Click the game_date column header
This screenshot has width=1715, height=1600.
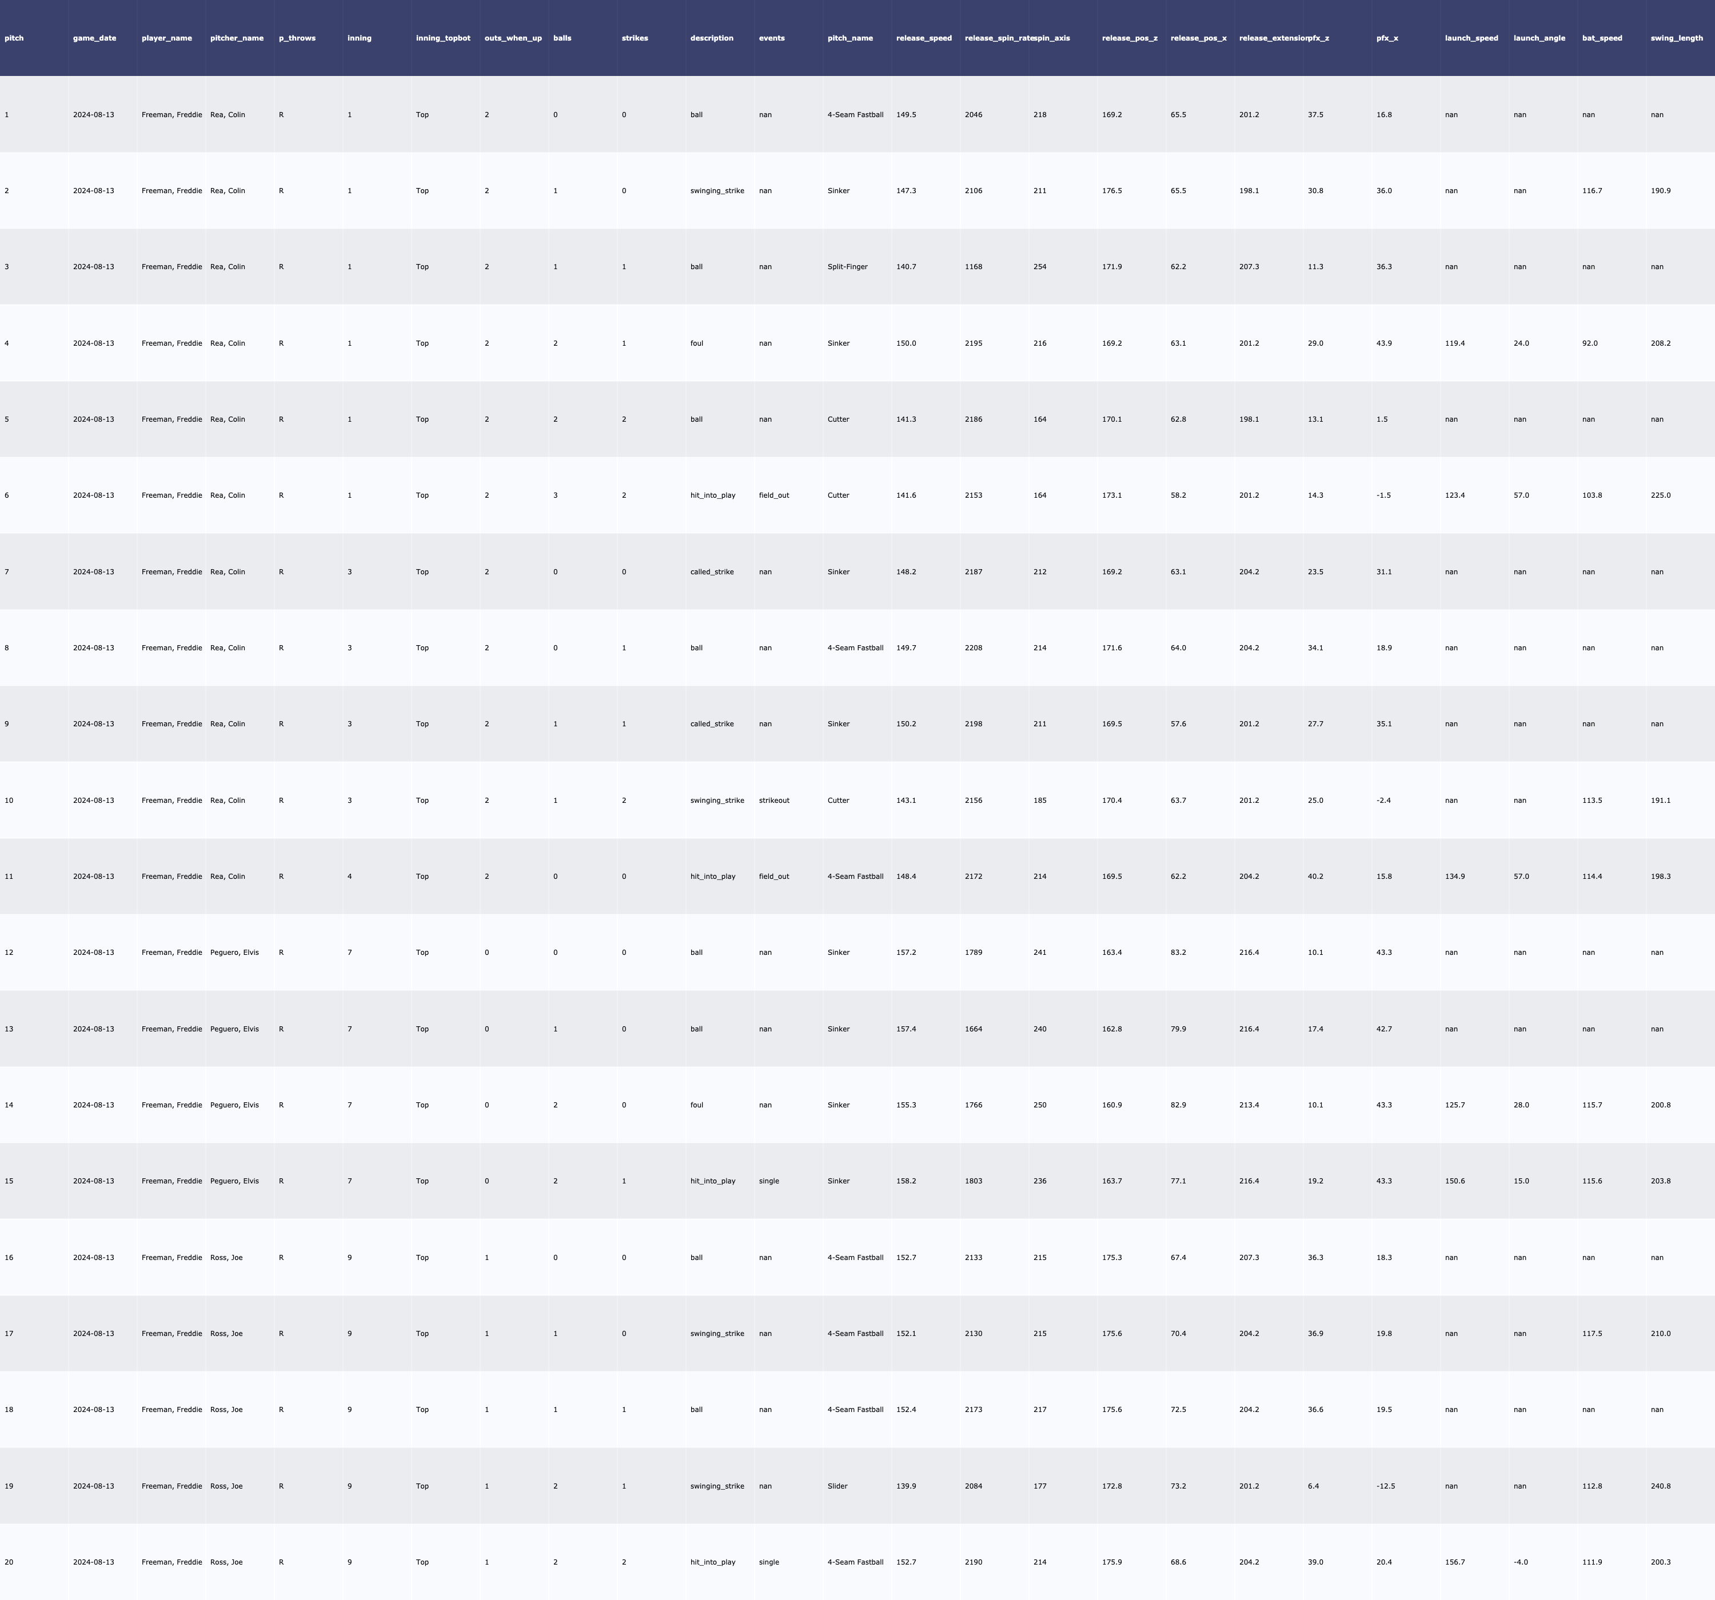click(94, 38)
